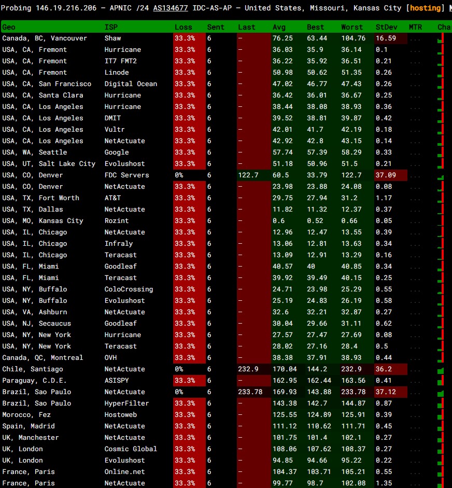Select the Last value 233.78
Viewport: 452px width, 488px height.
tap(250, 392)
